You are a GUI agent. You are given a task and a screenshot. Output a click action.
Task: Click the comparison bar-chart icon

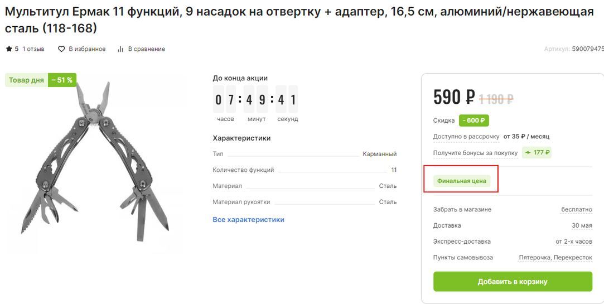[x=120, y=49]
